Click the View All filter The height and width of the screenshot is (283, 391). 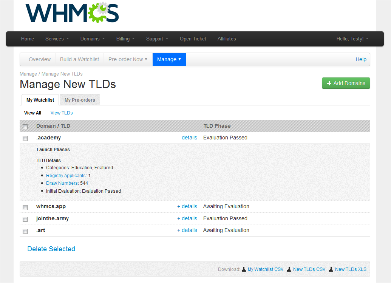coord(32,113)
